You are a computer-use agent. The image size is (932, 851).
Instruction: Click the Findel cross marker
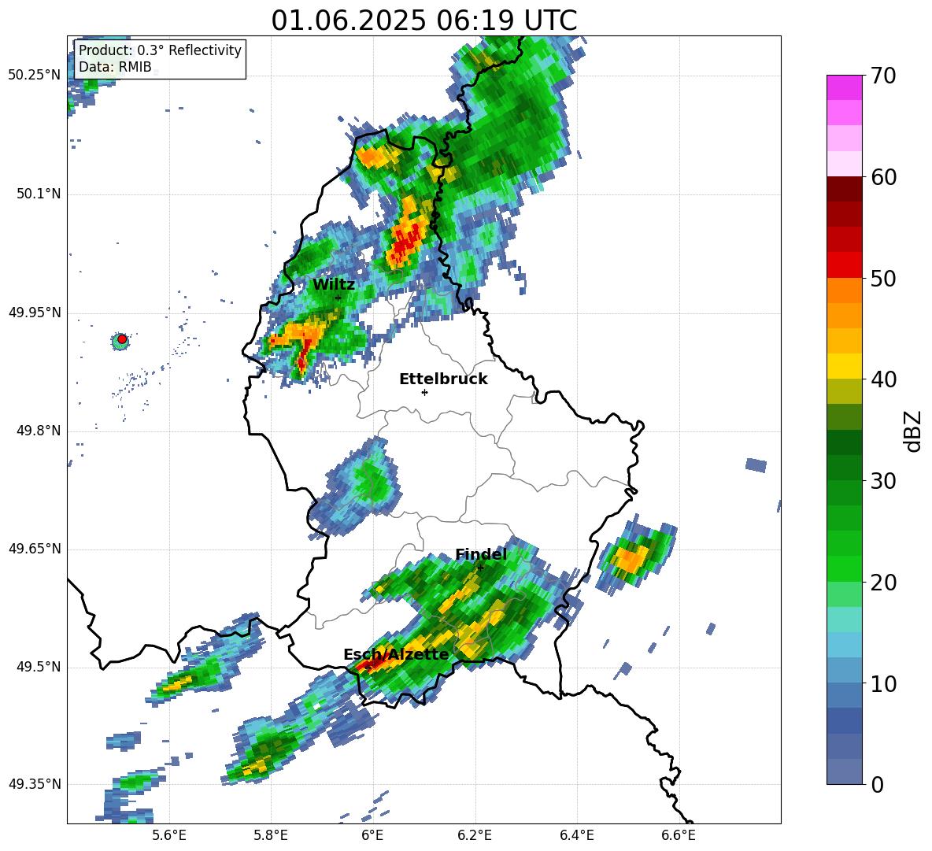(480, 568)
